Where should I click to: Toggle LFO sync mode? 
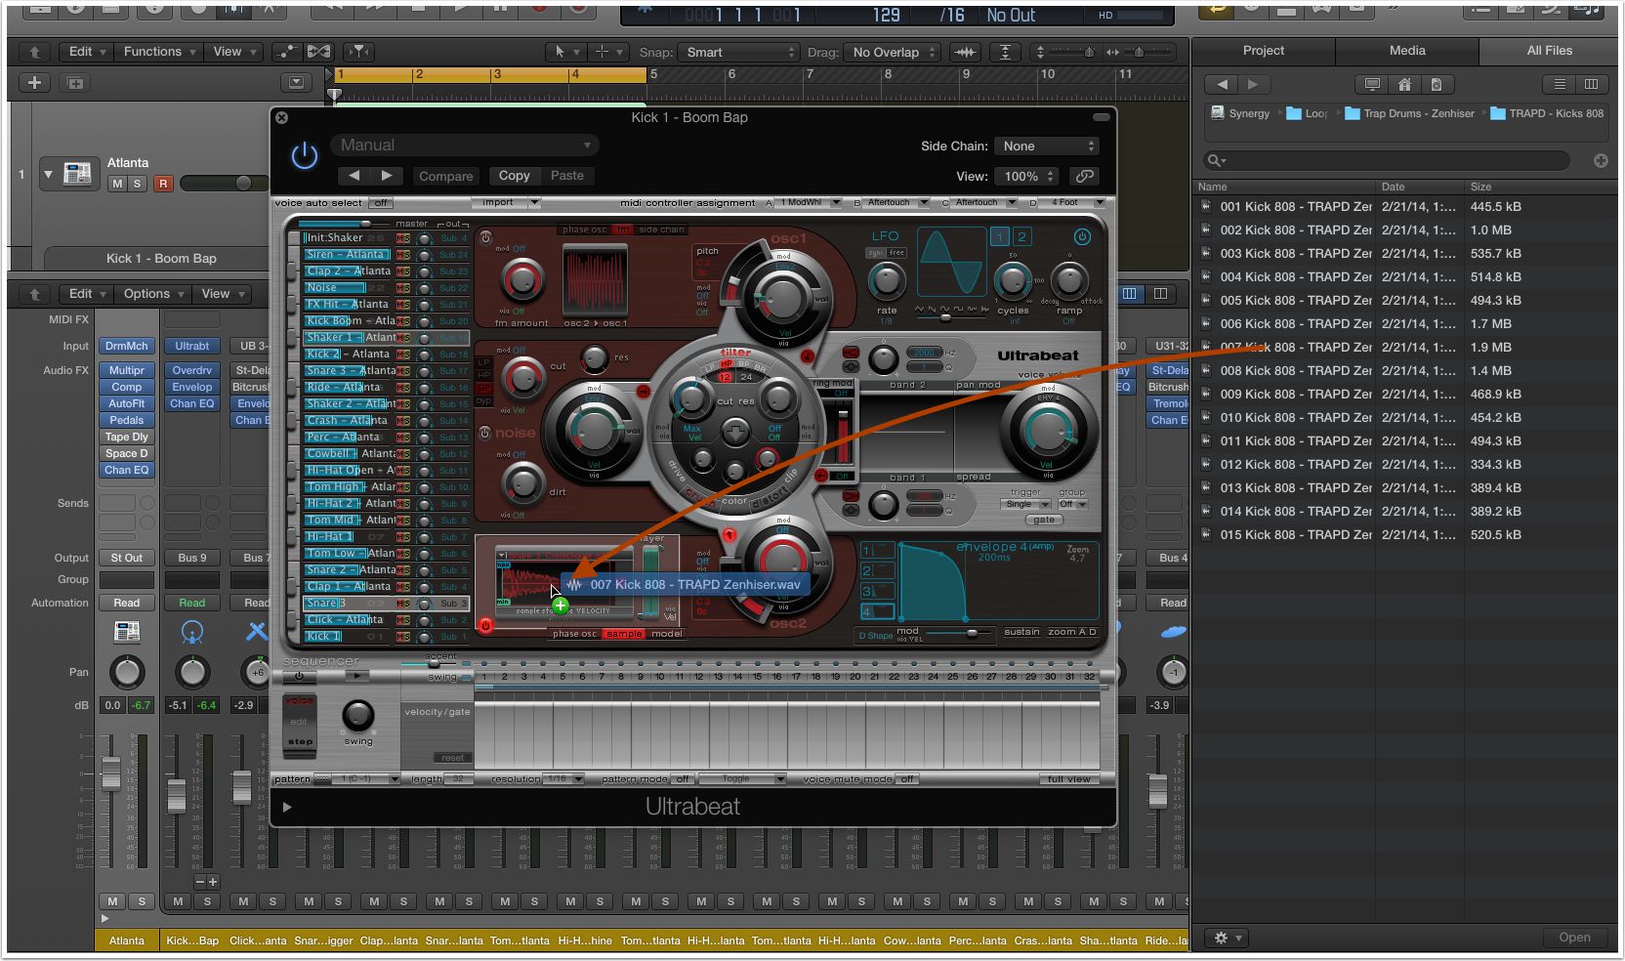(x=876, y=253)
